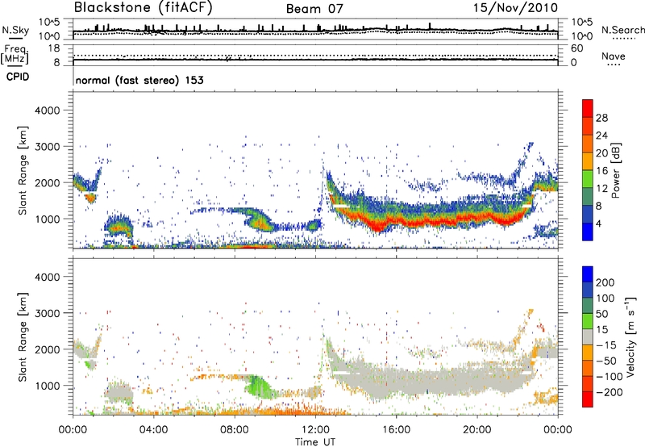Click '4000' on the power panel axis

pos(48,111)
